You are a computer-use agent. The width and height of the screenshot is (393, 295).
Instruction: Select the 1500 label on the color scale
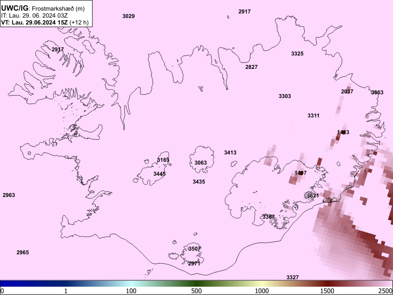click(327, 291)
